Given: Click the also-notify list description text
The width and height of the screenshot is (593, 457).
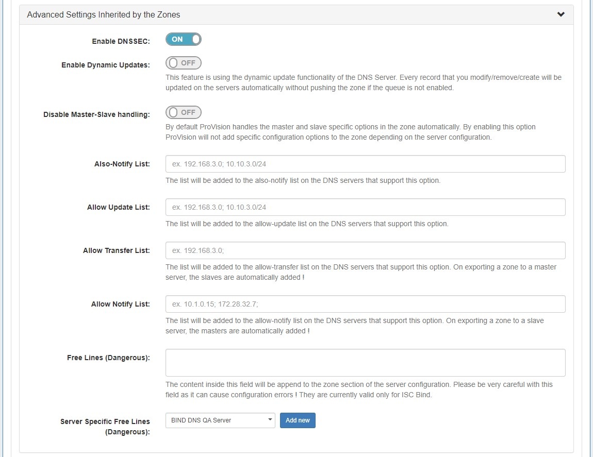Looking at the screenshot, I should point(303,180).
